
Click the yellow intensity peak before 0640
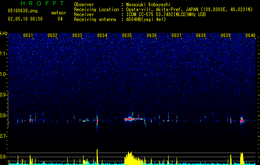242,158
